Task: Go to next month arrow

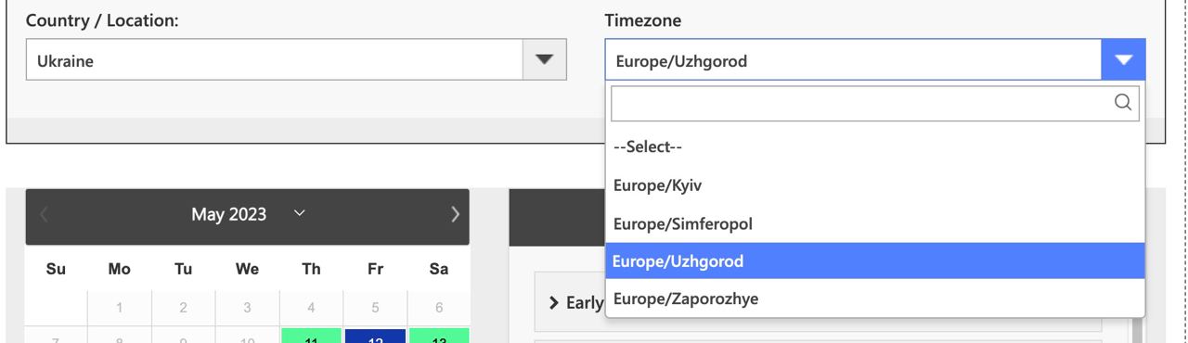Action: click(x=454, y=215)
